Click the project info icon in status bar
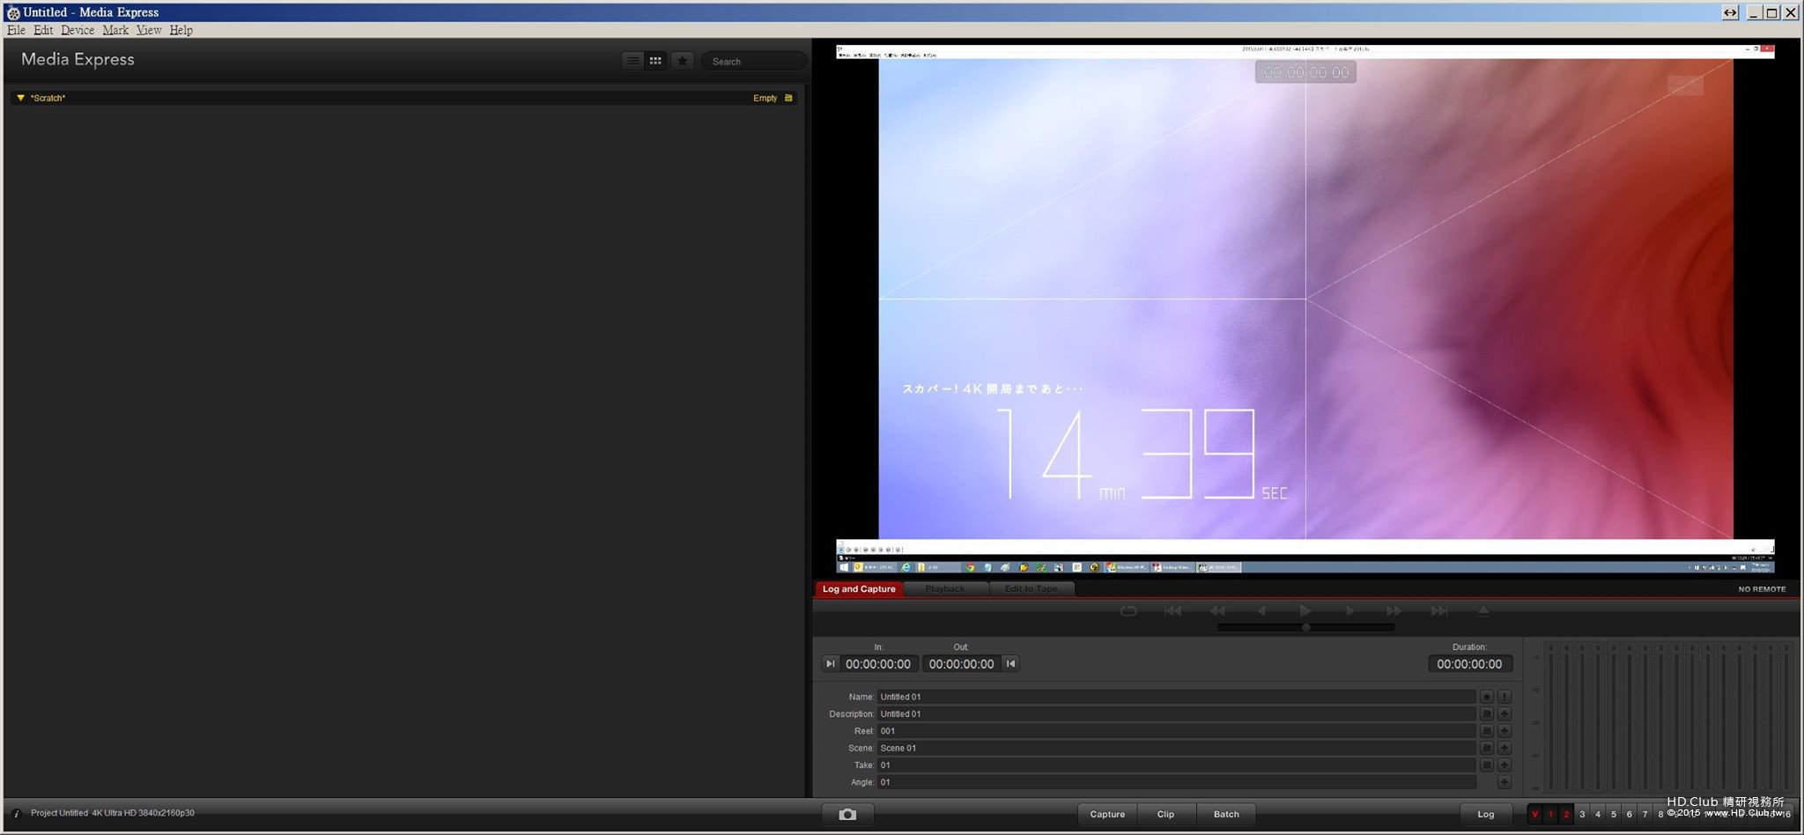 tap(16, 814)
